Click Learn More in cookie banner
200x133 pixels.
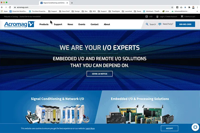point(90,128)
